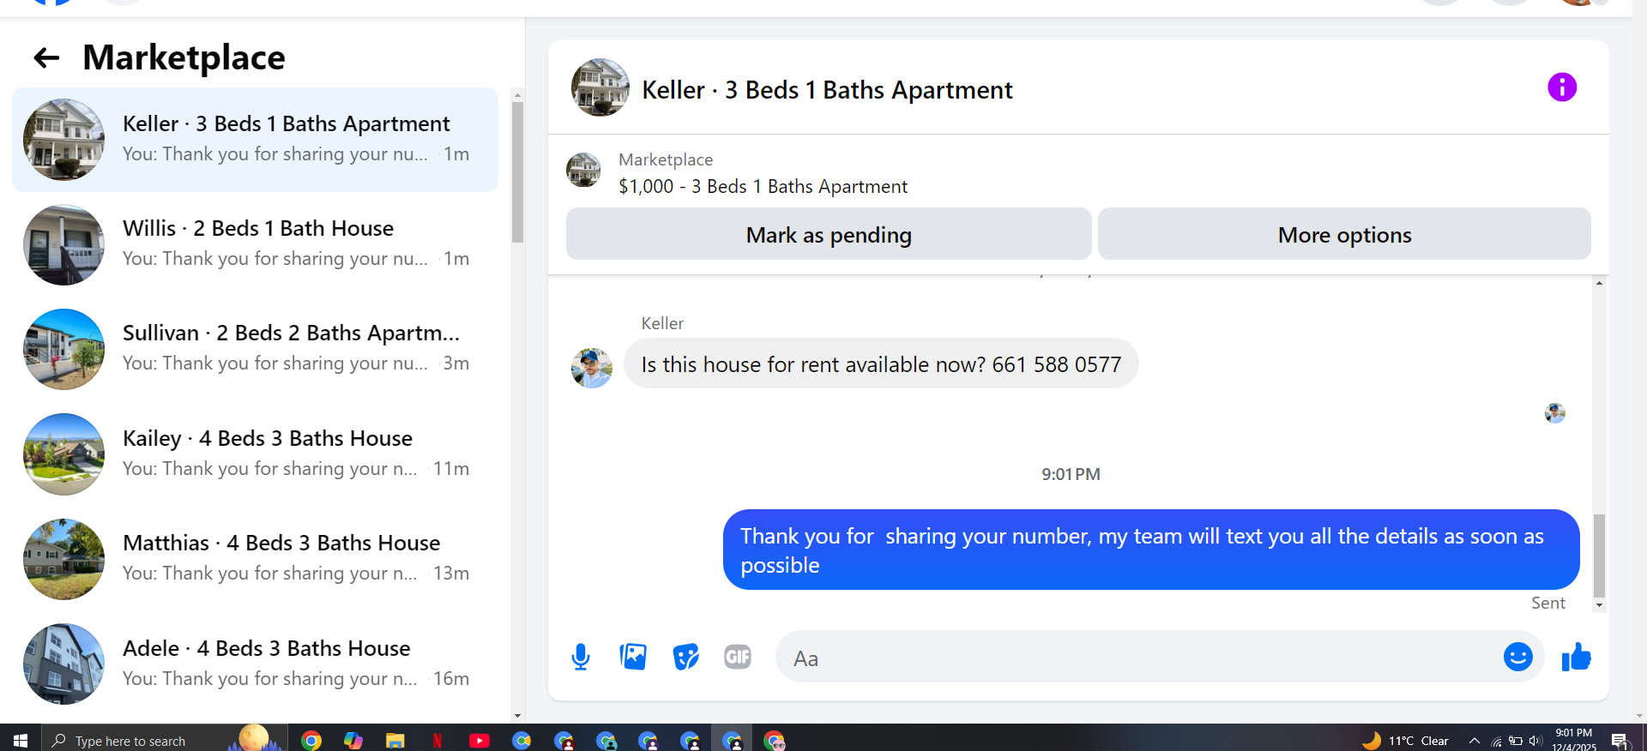Open the emoji picker smiley
This screenshot has height=751, width=1647.
click(1517, 658)
